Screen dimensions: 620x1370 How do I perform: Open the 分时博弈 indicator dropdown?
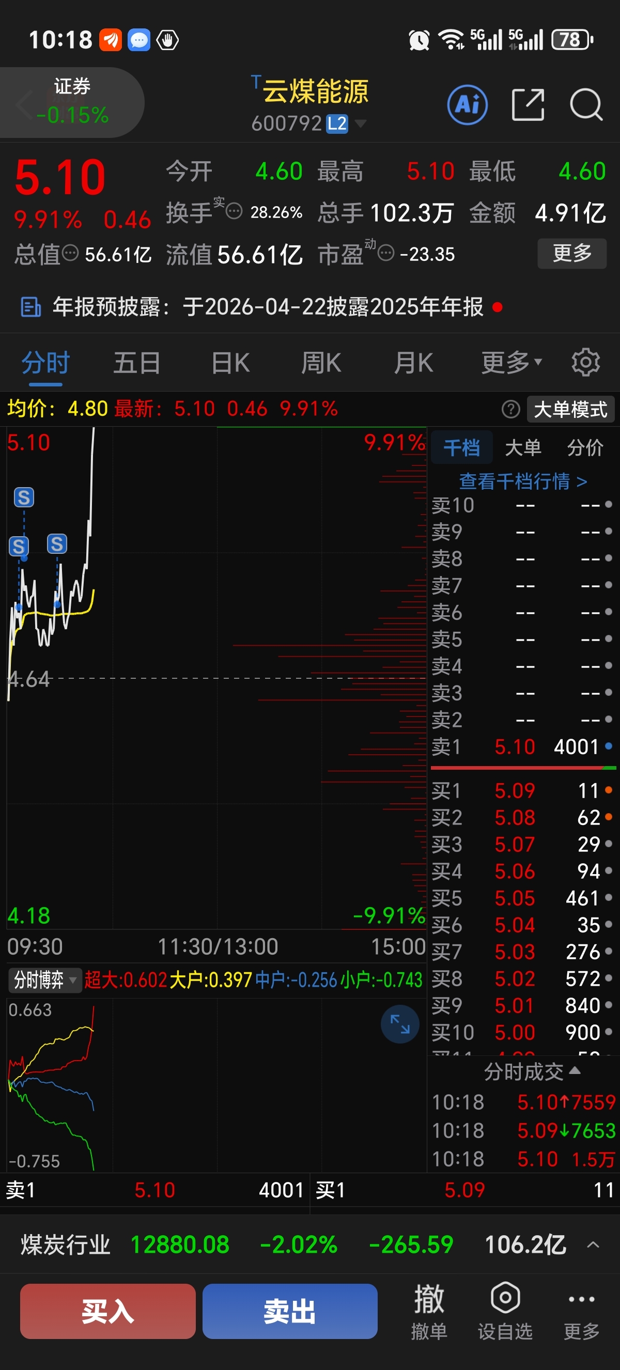coord(44,979)
